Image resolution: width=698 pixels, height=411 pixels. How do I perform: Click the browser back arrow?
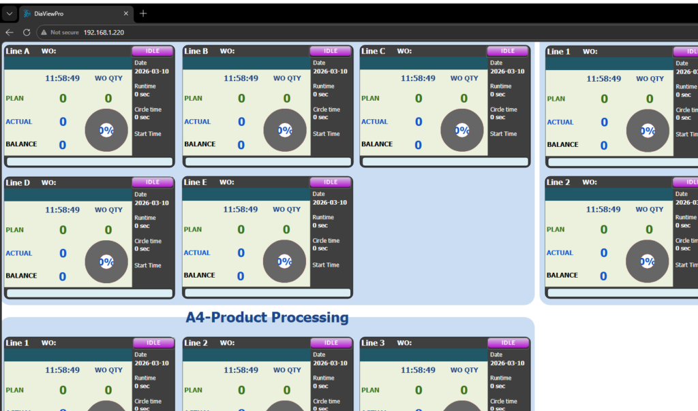[10, 32]
